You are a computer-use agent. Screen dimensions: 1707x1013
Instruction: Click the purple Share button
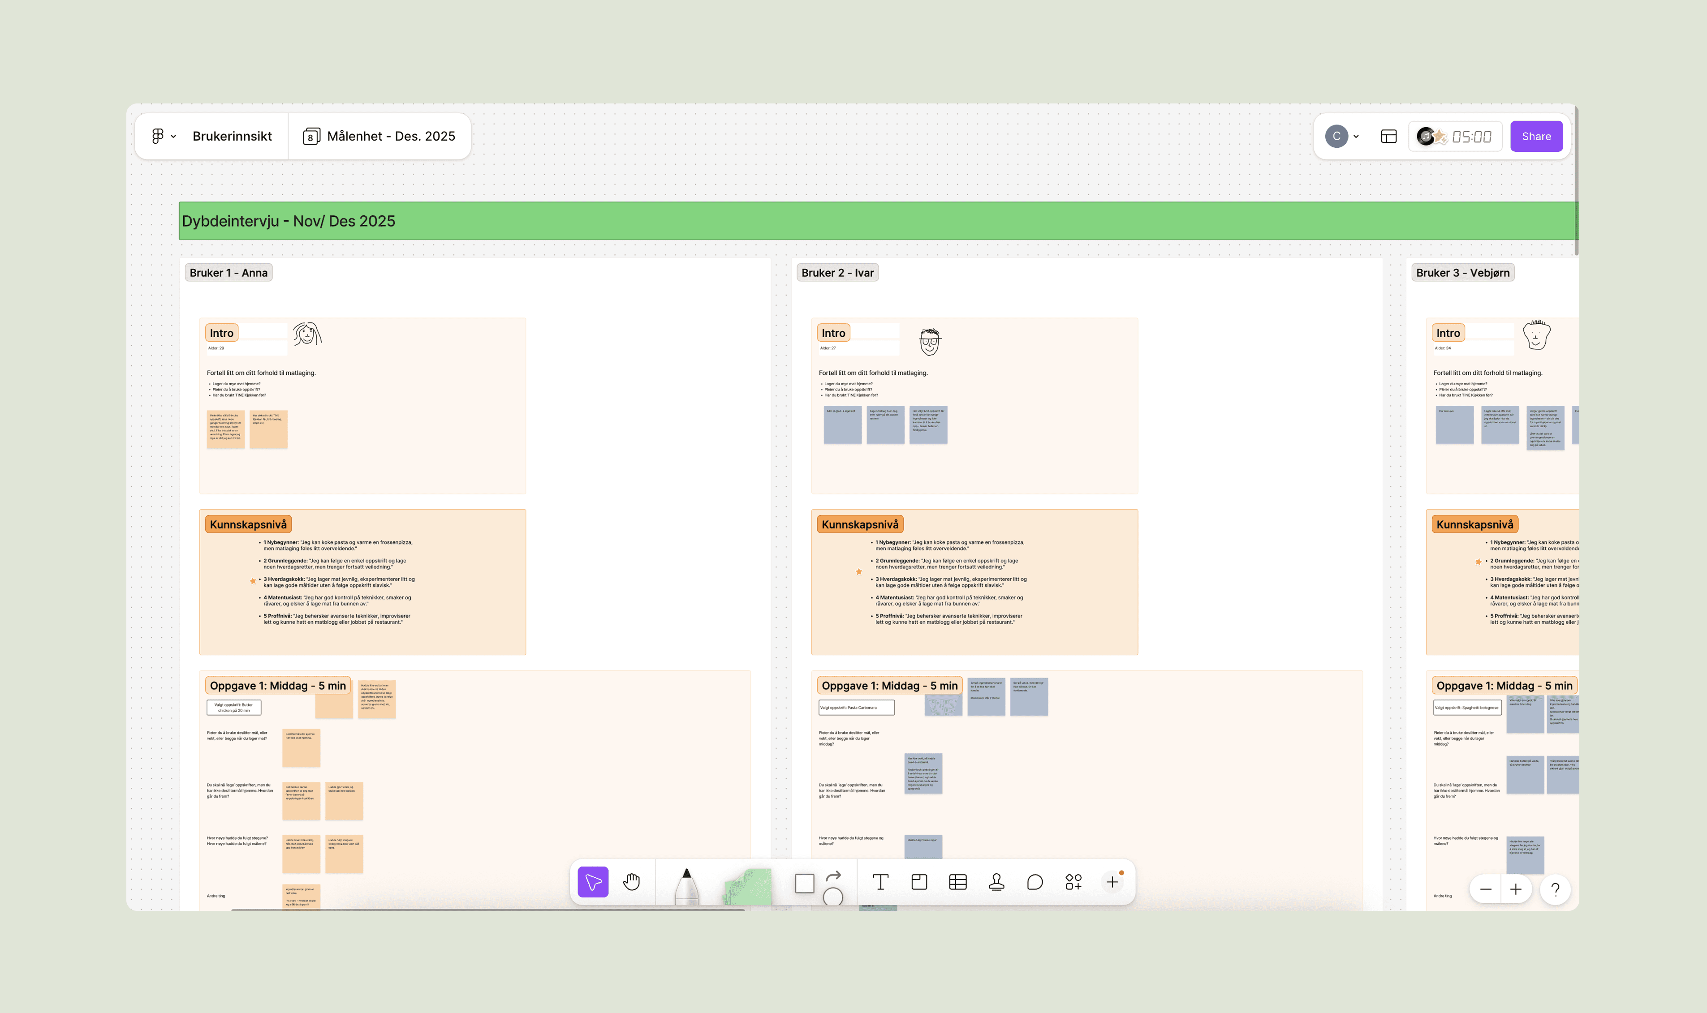[x=1535, y=137]
